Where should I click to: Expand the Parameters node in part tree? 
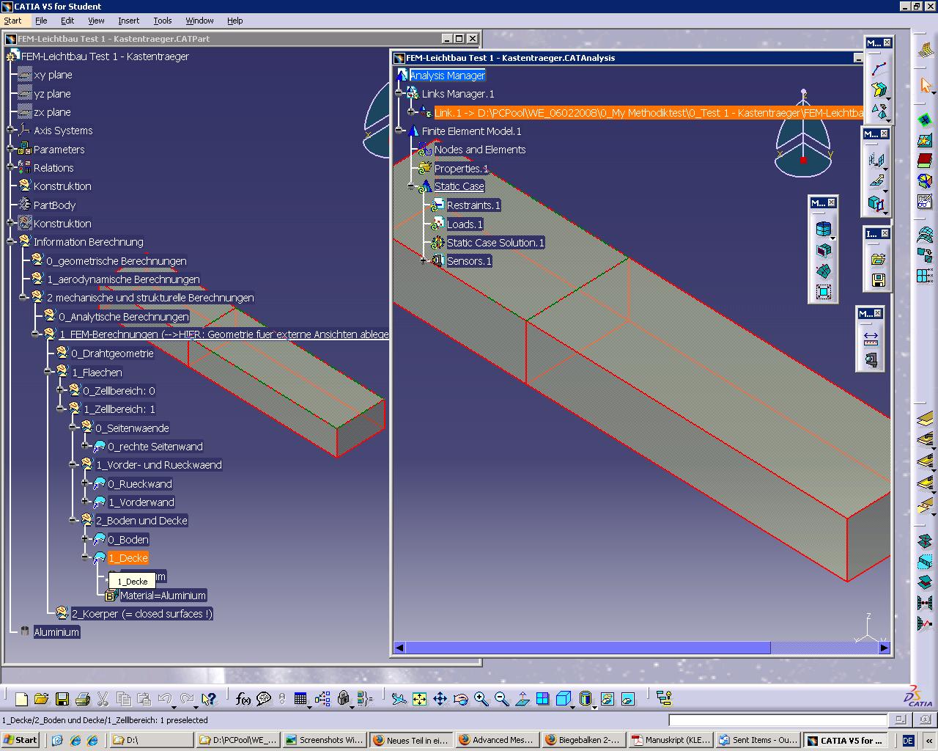coord(11,150)
